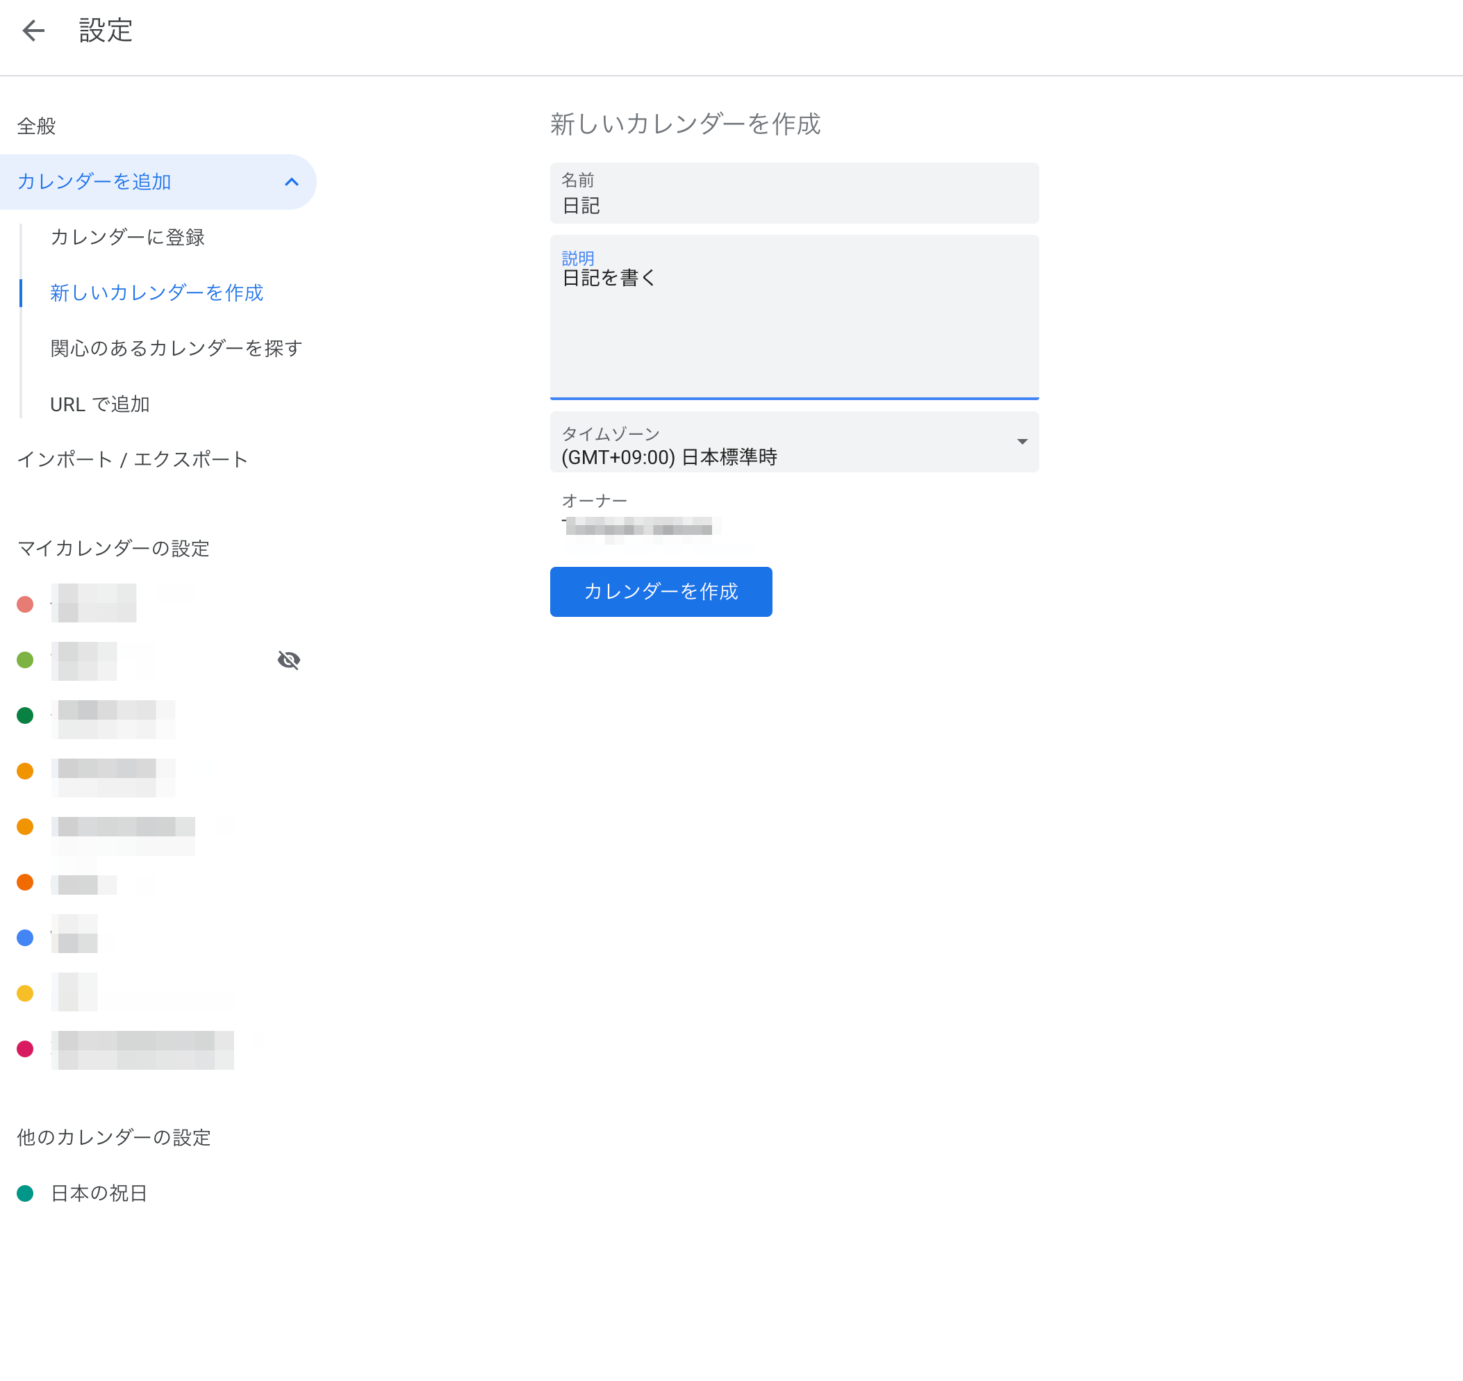Click the dark green calendar color dot
1463x1381 pixels.
[25, 716]
